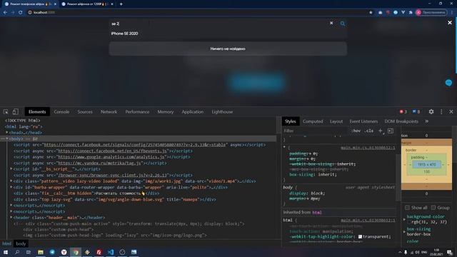Click the red errors counter badge
Screen dimensions: 457x257
tap(403, 111)
